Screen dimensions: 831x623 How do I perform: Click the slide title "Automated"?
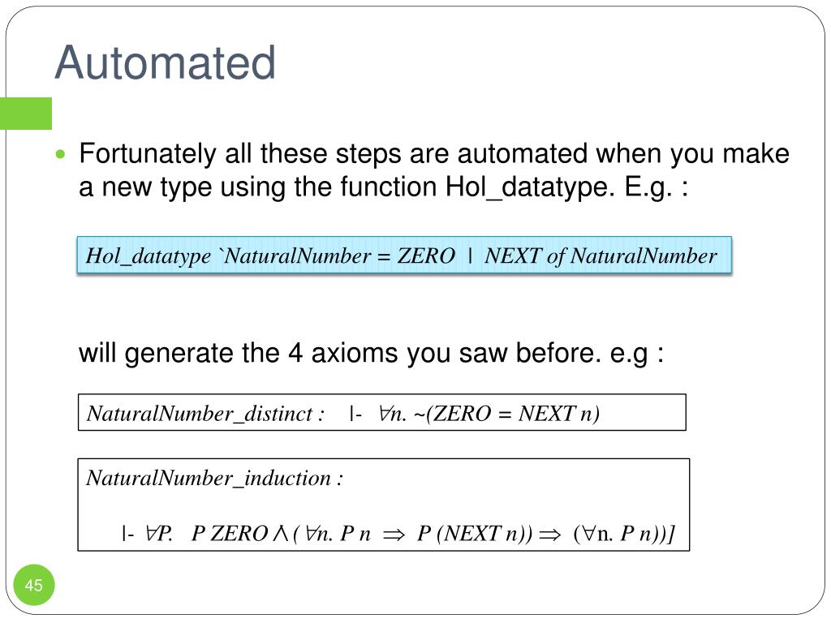click(x=165, y=62)
